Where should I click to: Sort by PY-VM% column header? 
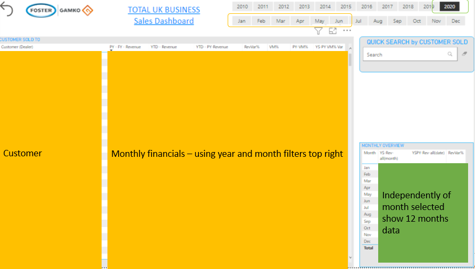tap(300, 47)
